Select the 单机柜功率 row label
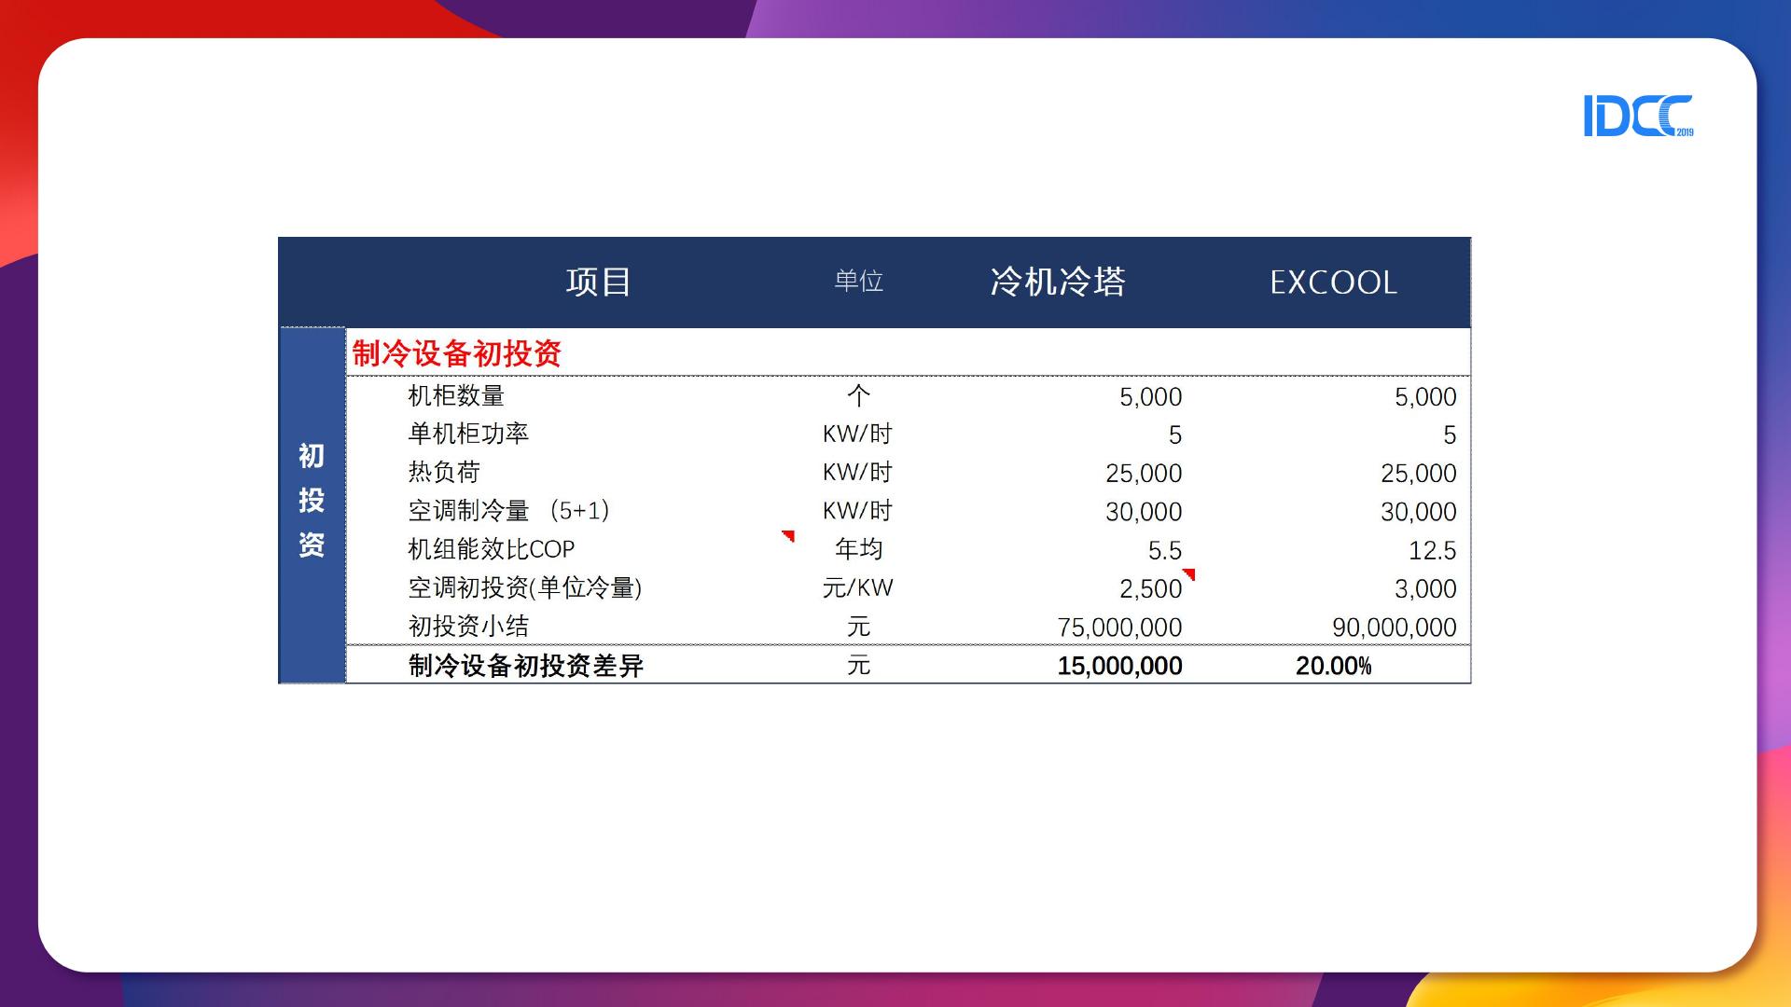Screen dimensions: 1791x1007 click(468, 435)
